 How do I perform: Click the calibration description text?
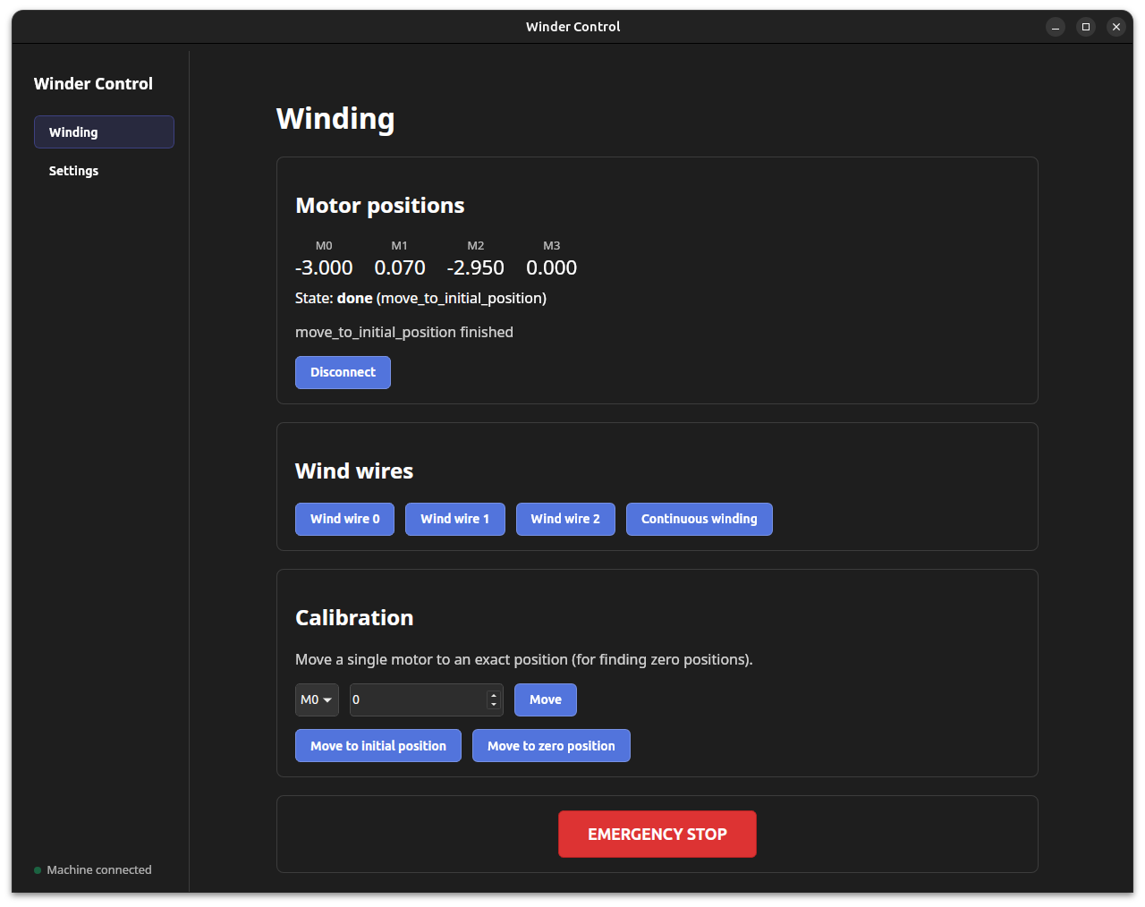(x=524, y=659)
